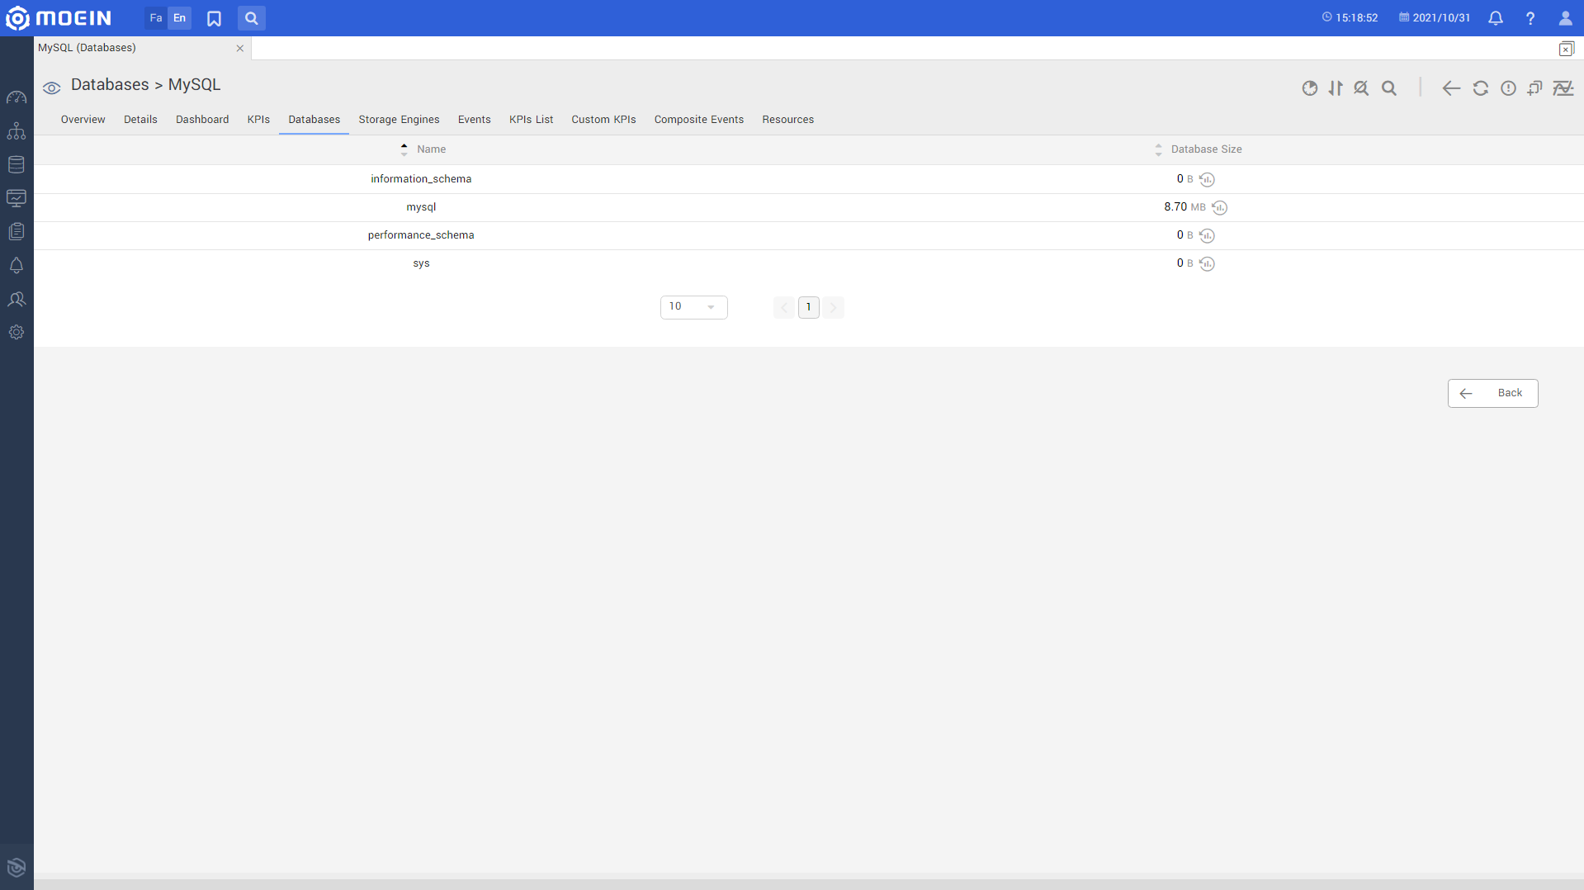The width and height of the screenshot is (1584, 890).
Task: Click the Back button
Action: coord(1492,393)
